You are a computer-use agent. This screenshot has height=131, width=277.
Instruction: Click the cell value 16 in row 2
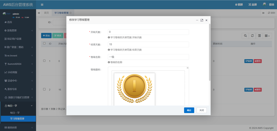point(60,90)
